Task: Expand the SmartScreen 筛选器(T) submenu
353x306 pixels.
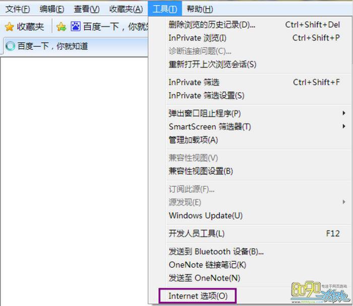Action: pos(210,127)
